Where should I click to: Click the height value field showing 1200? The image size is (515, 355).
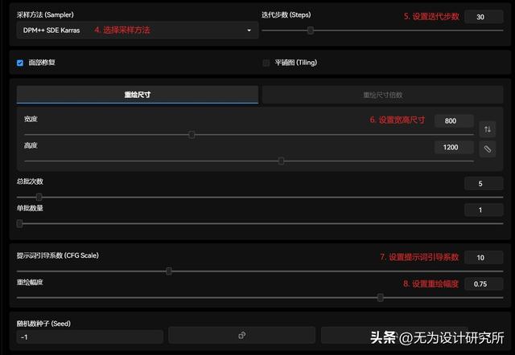click(x=454, y=148)
